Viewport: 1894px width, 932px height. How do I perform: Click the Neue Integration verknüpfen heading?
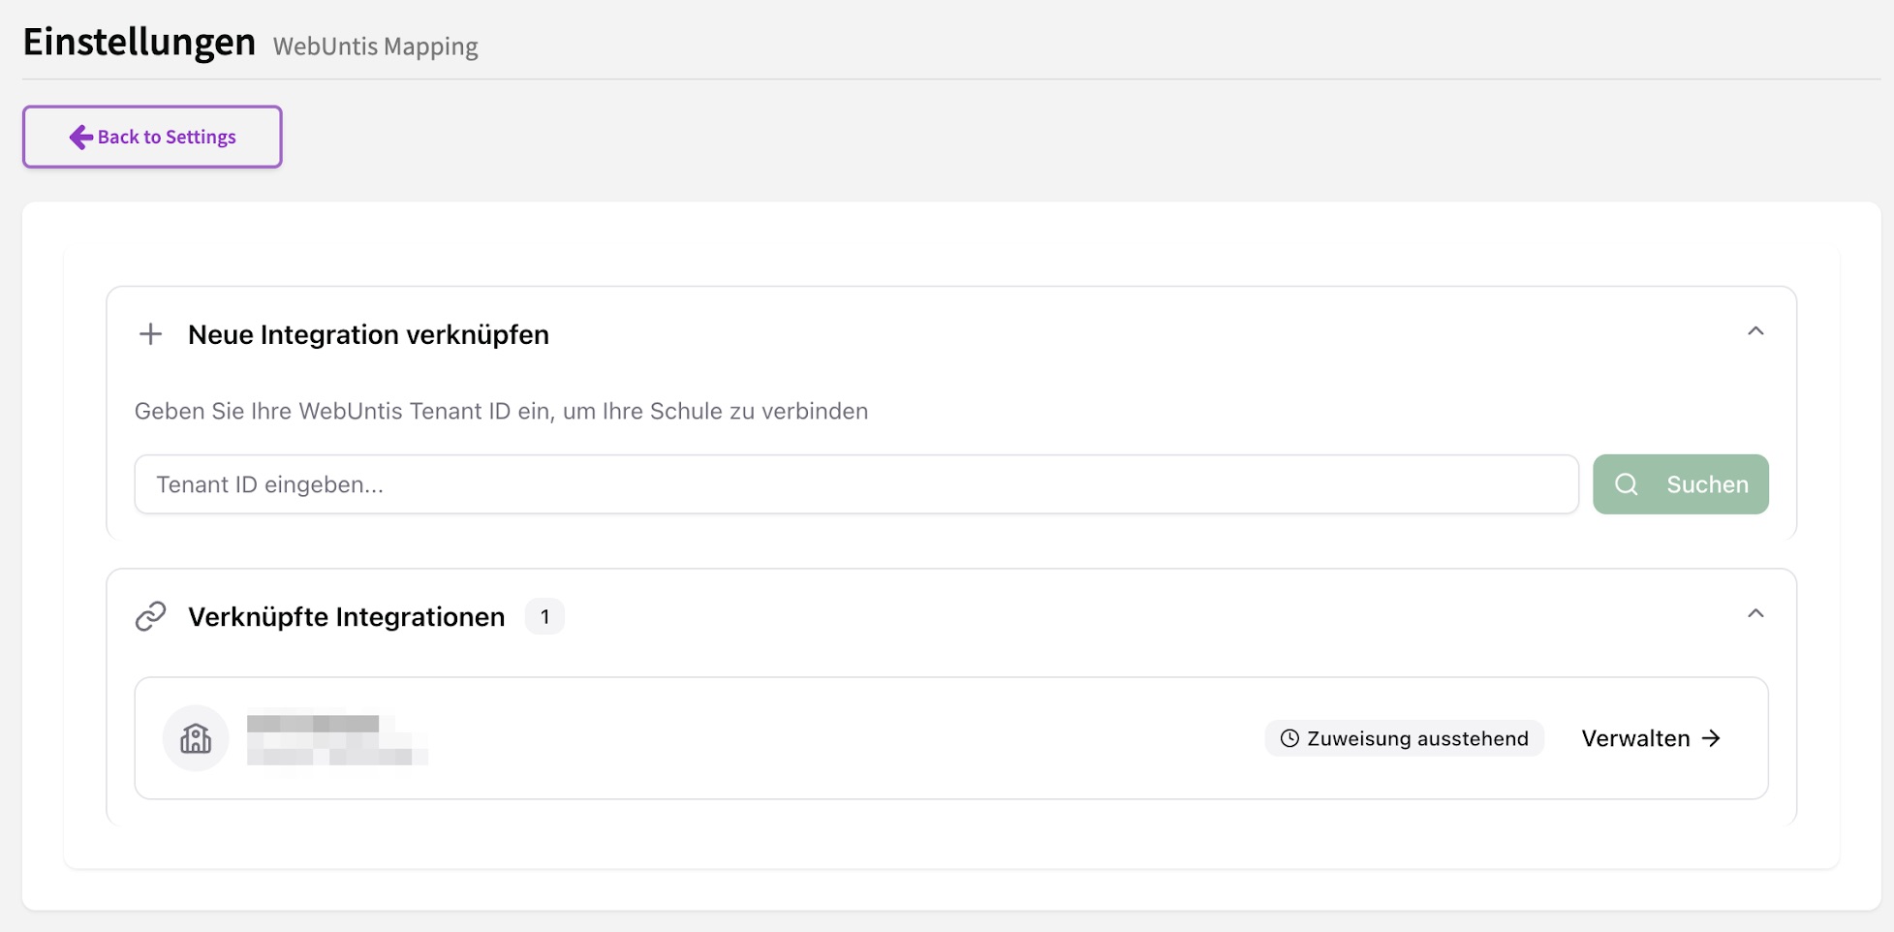tap(368, 334)
